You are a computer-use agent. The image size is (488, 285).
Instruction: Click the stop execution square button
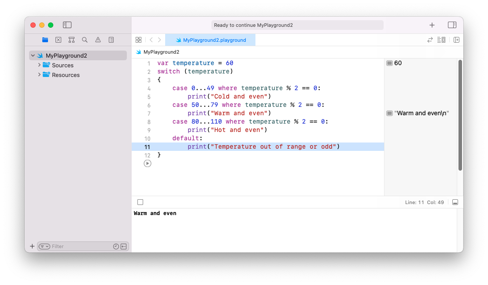(x=140, y=202)
